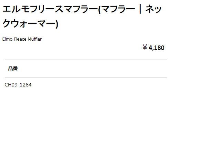Click the price amount 4,180
Viewport: 207px width, 155px height.
156,48
